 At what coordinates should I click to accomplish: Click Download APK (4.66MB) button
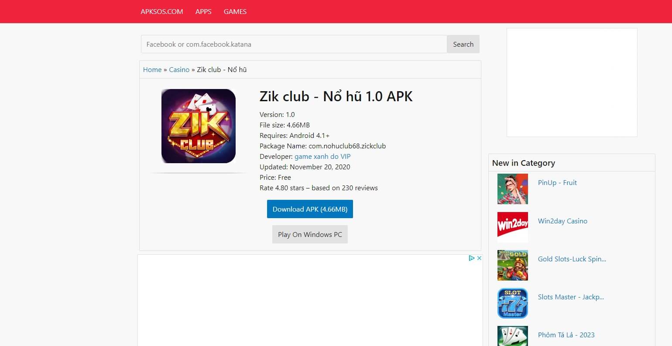310,209
